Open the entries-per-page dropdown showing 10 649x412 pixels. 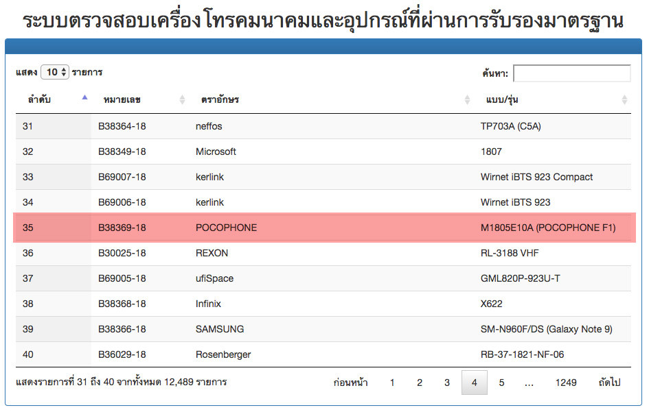tap(55, 72)
